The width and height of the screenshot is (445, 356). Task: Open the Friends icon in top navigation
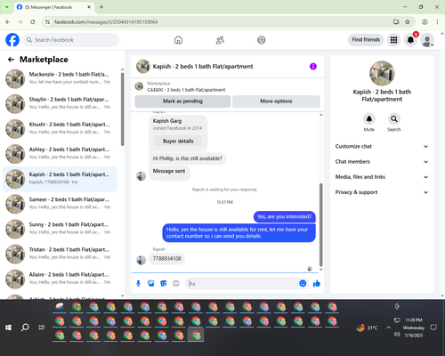pyautogui.click(x=220, y=40)
